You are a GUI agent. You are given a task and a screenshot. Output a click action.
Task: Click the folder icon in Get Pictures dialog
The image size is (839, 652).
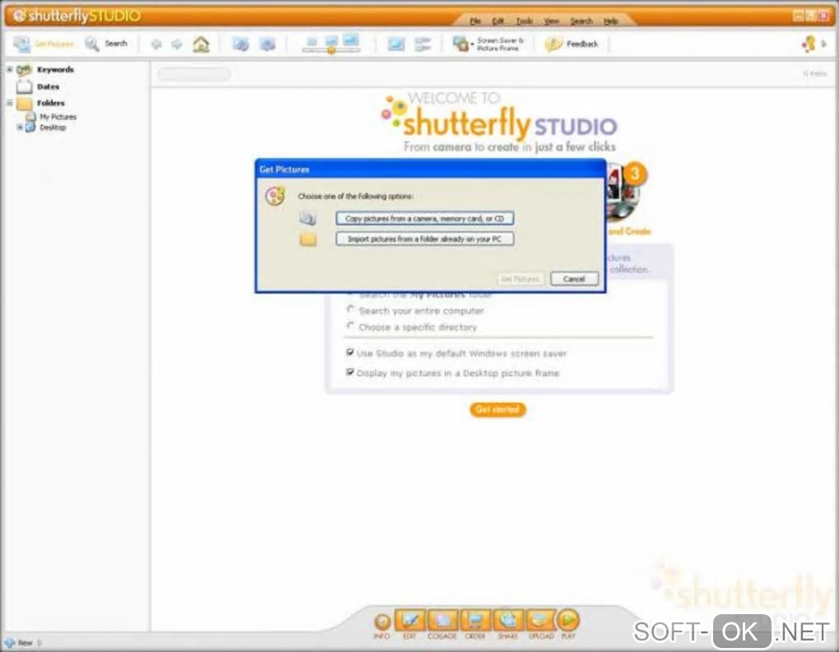[x=308, y=239]
